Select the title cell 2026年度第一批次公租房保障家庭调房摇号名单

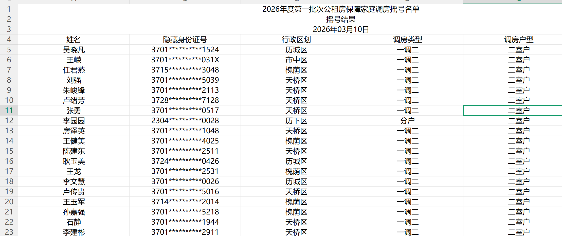341,9
